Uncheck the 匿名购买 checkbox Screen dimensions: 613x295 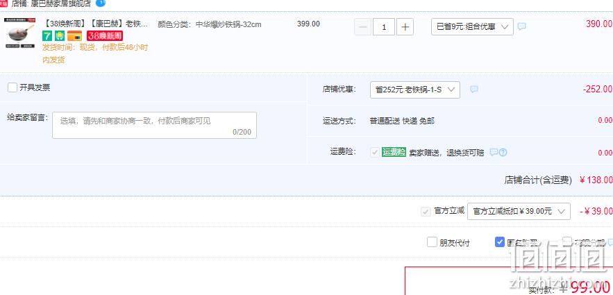click(500, 242)
